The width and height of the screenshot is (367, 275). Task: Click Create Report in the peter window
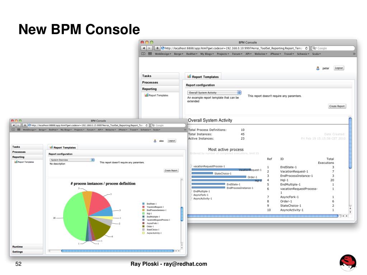(337, 106)
